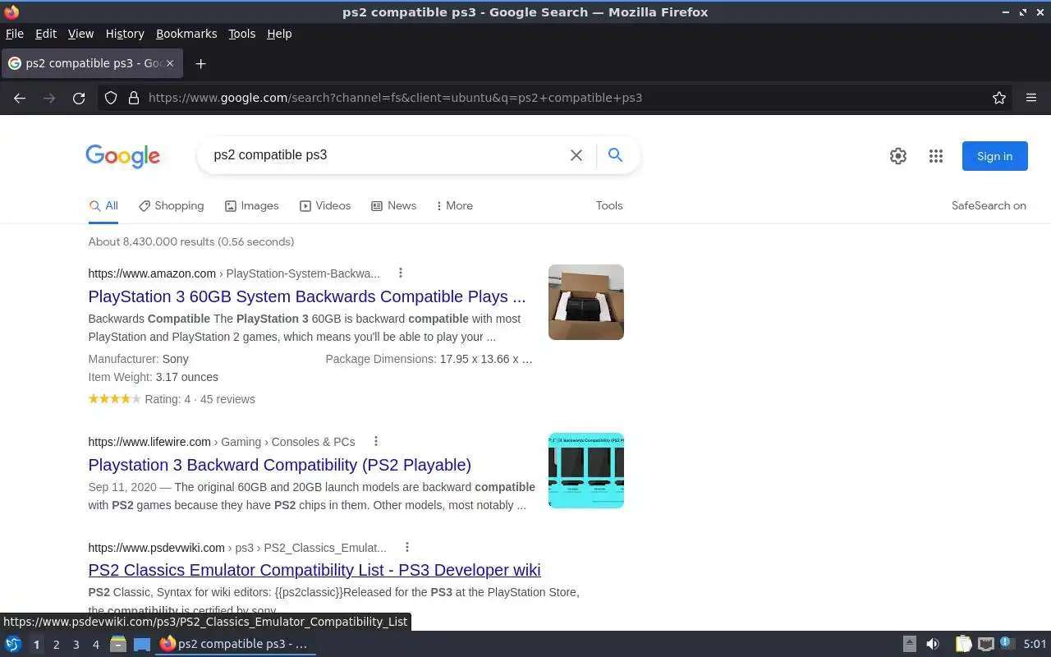Open the Firefox hamburger application menu
Screen dimensions: 1051x657
click(x=1031, y=98)
